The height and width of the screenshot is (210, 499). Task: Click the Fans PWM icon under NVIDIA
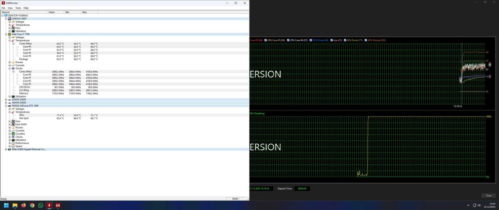click(x=13, y=124)
